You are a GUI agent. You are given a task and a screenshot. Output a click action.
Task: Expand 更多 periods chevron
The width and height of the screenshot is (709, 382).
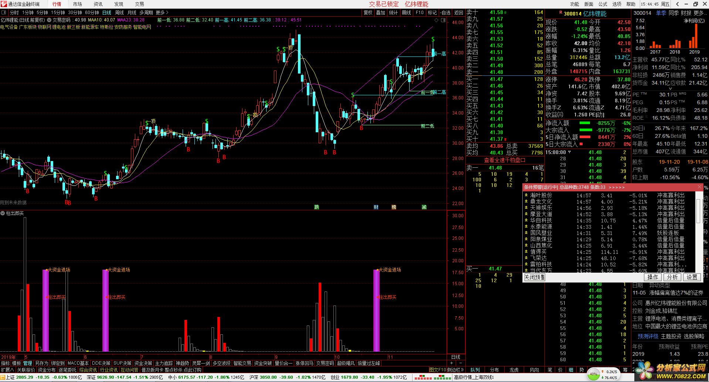[x=162, y=13]
